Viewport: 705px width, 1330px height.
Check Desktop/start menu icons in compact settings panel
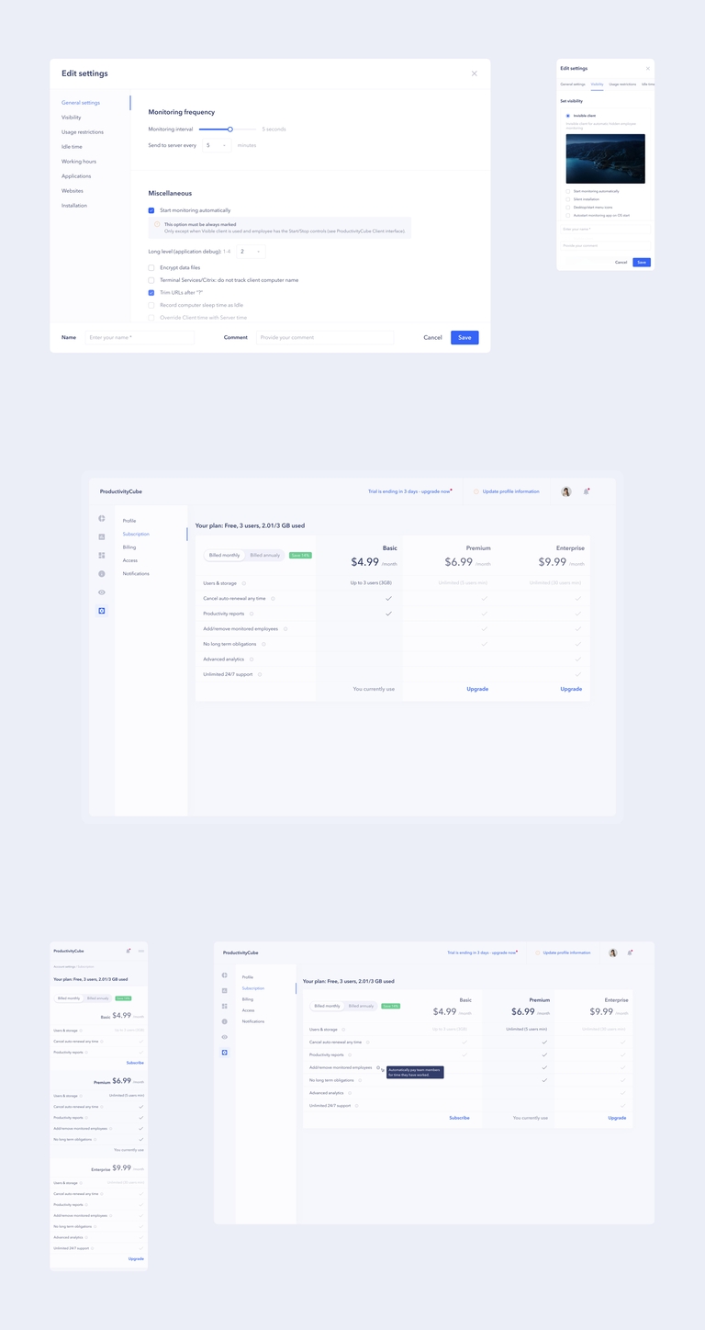point(568,208)
